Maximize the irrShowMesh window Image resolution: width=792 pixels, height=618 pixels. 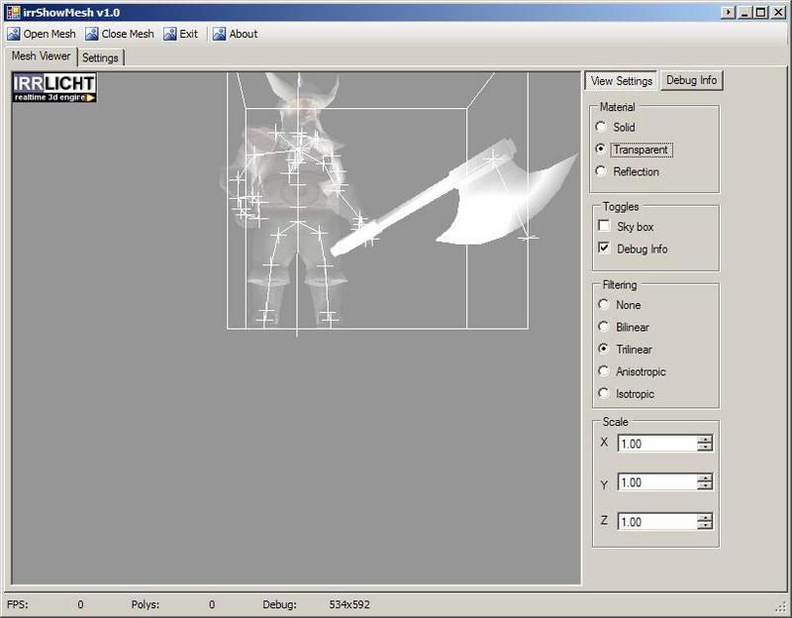click(x=760, y=13)
